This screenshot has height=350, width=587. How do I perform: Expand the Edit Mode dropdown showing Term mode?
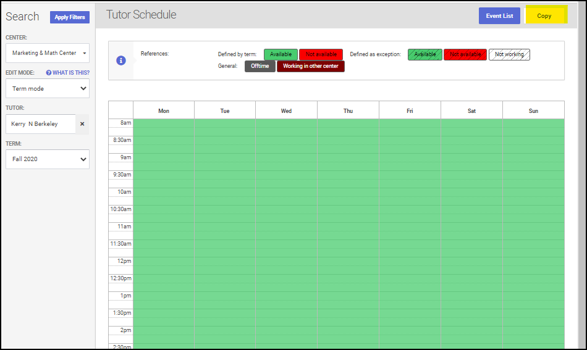point(48,88)
